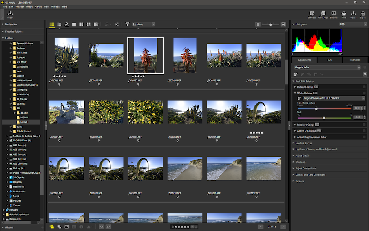
Task: Click the largest thumbnail size icon
Action: 283,24
